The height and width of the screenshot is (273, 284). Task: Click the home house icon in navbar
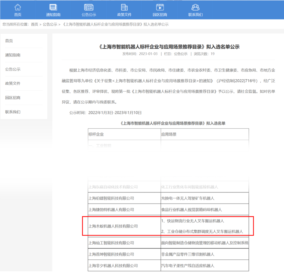click(x=18, y=7)
